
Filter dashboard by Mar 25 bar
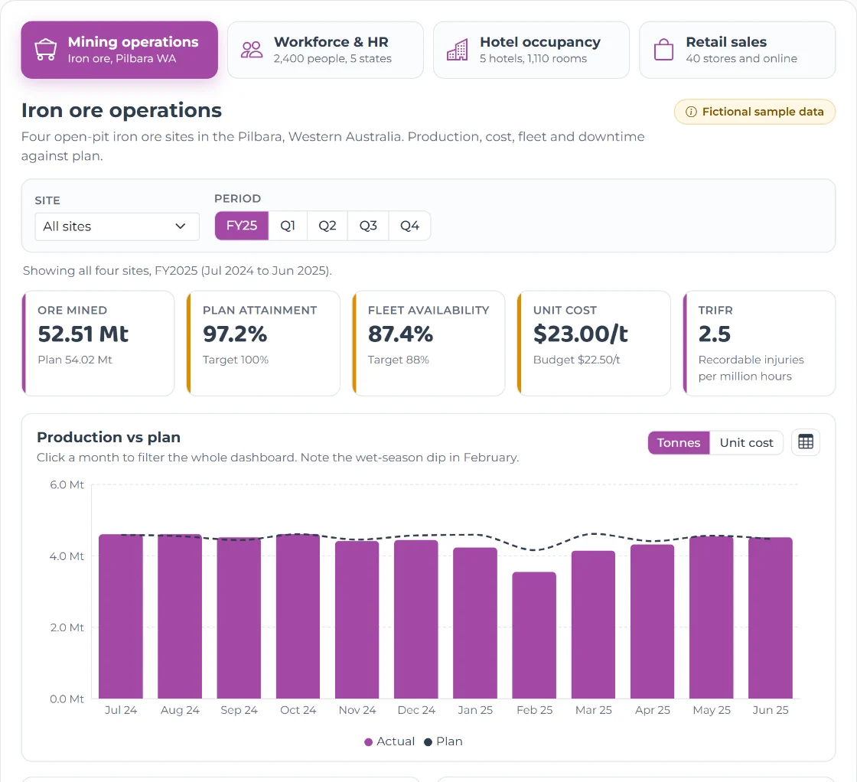coord(593,624)
